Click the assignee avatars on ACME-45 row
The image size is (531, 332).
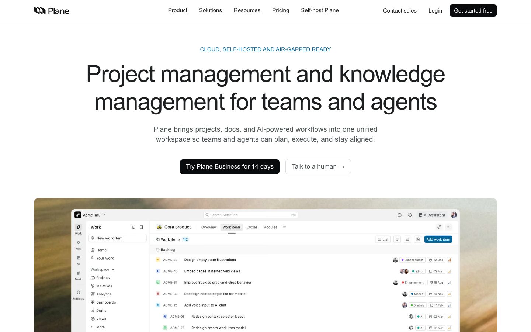(x=404, y=271)
